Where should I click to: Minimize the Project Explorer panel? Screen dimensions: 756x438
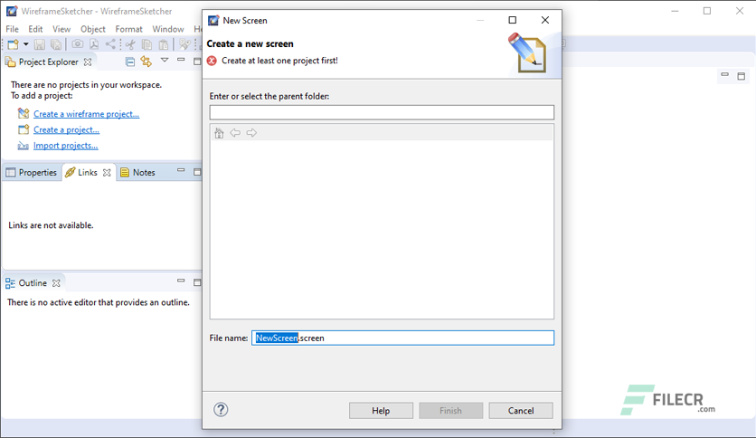pos(181,60)
